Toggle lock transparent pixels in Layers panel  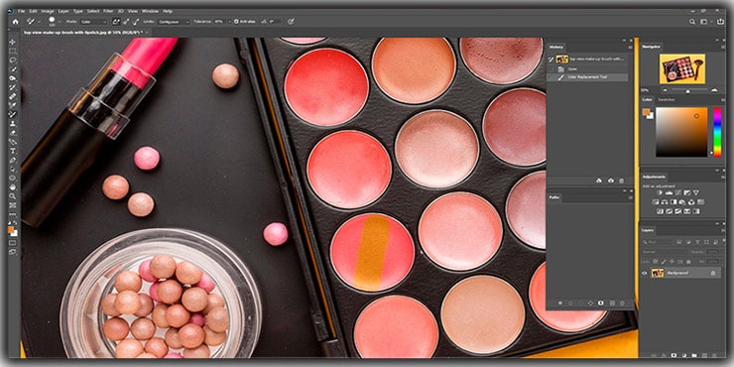[x=656, y=262]
